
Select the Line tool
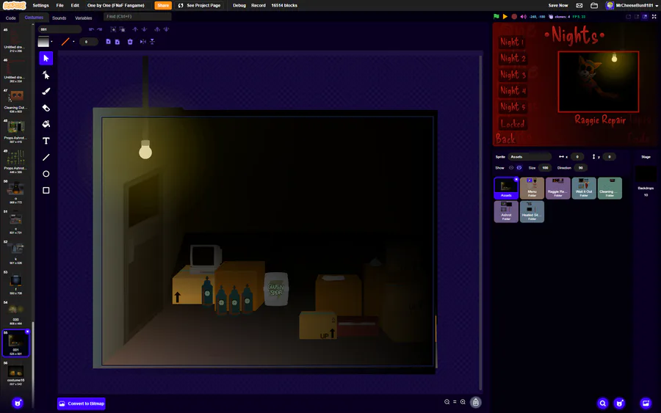(x=46, y=157)
